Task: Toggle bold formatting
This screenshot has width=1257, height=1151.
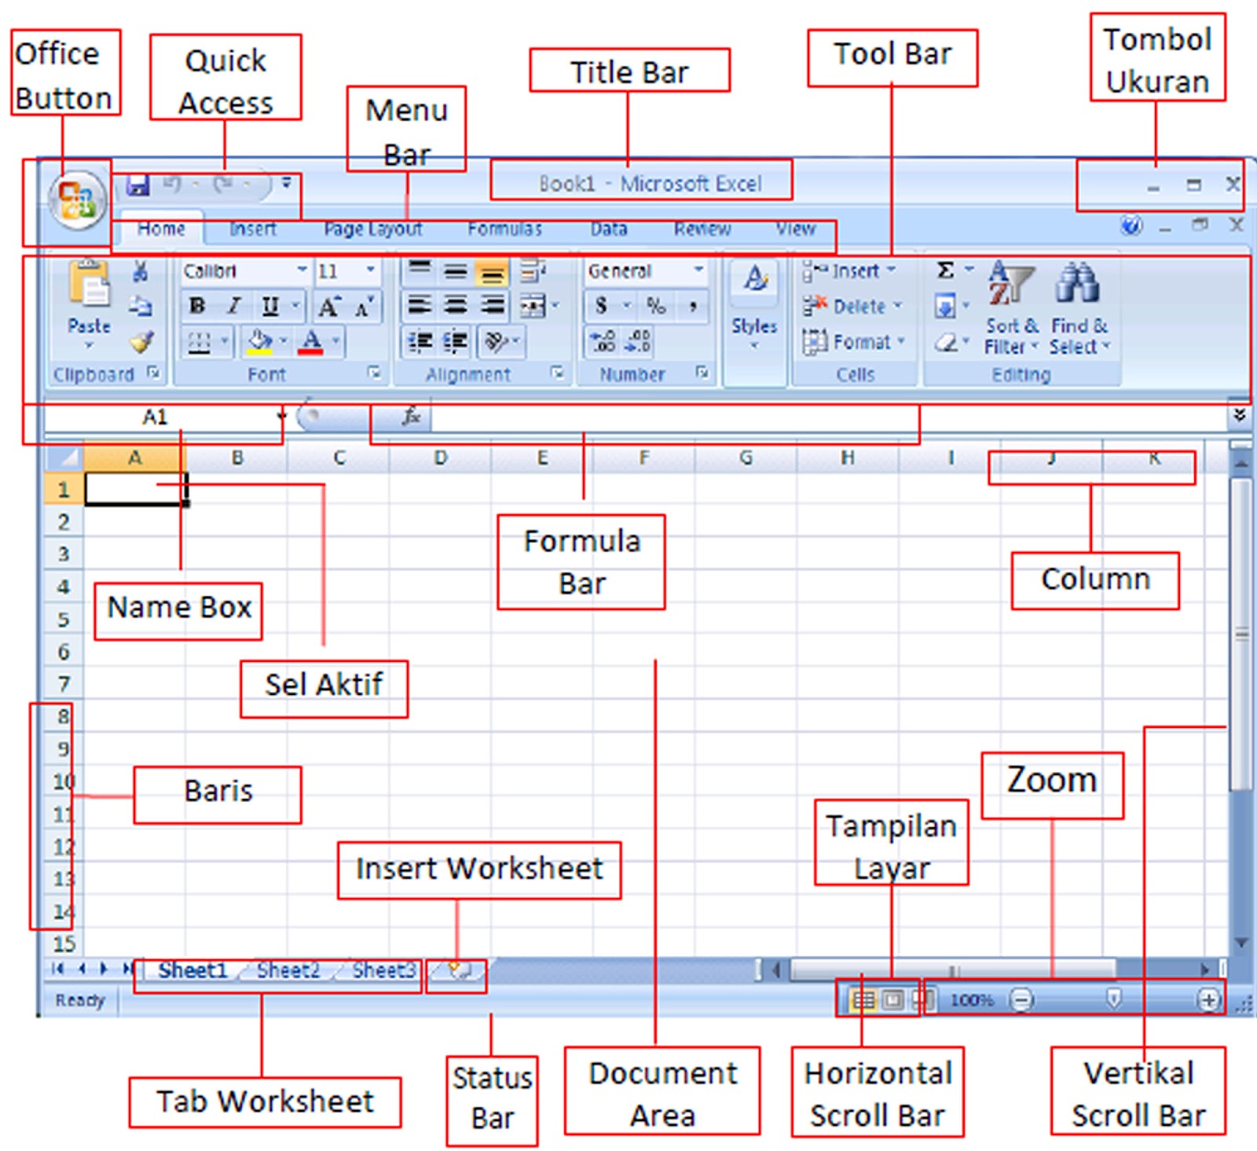Action: click(x=196, y=307)
